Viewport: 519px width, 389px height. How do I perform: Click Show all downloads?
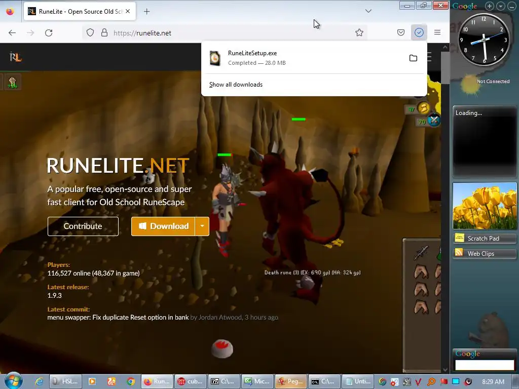(236, 85)
